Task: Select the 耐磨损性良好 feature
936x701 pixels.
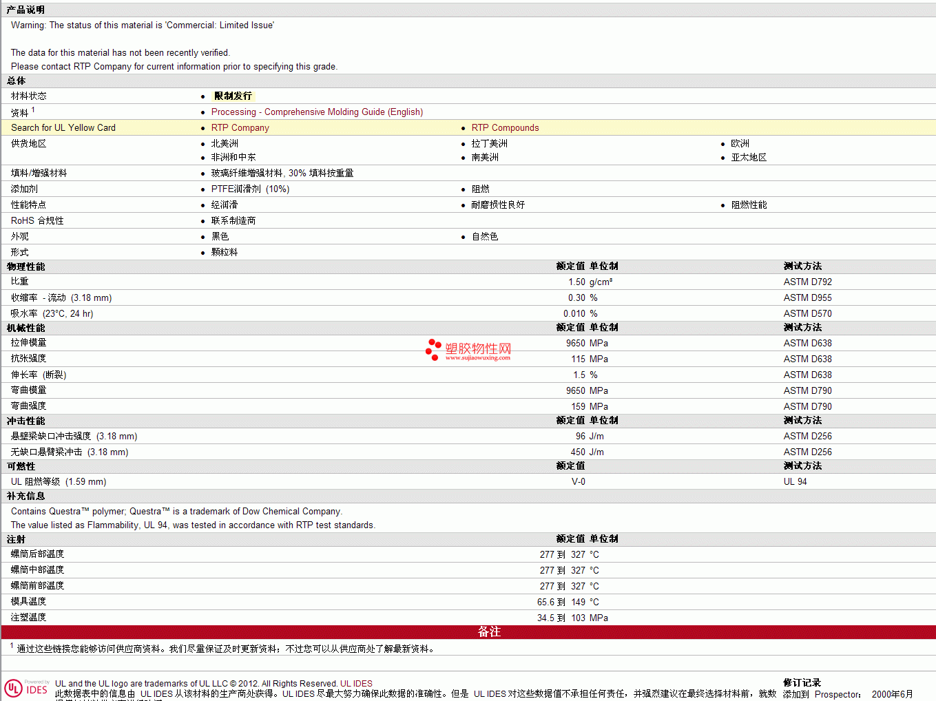Action: coord(498,205)
